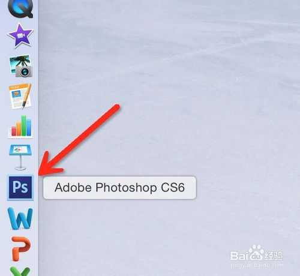Image resolution: width=300 pixels, height=276 pixels.
Task: Launch Microsoft Excel green X icon
Action: (x=20, y=271)
